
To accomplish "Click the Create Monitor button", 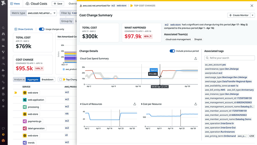I will (239, 15).
